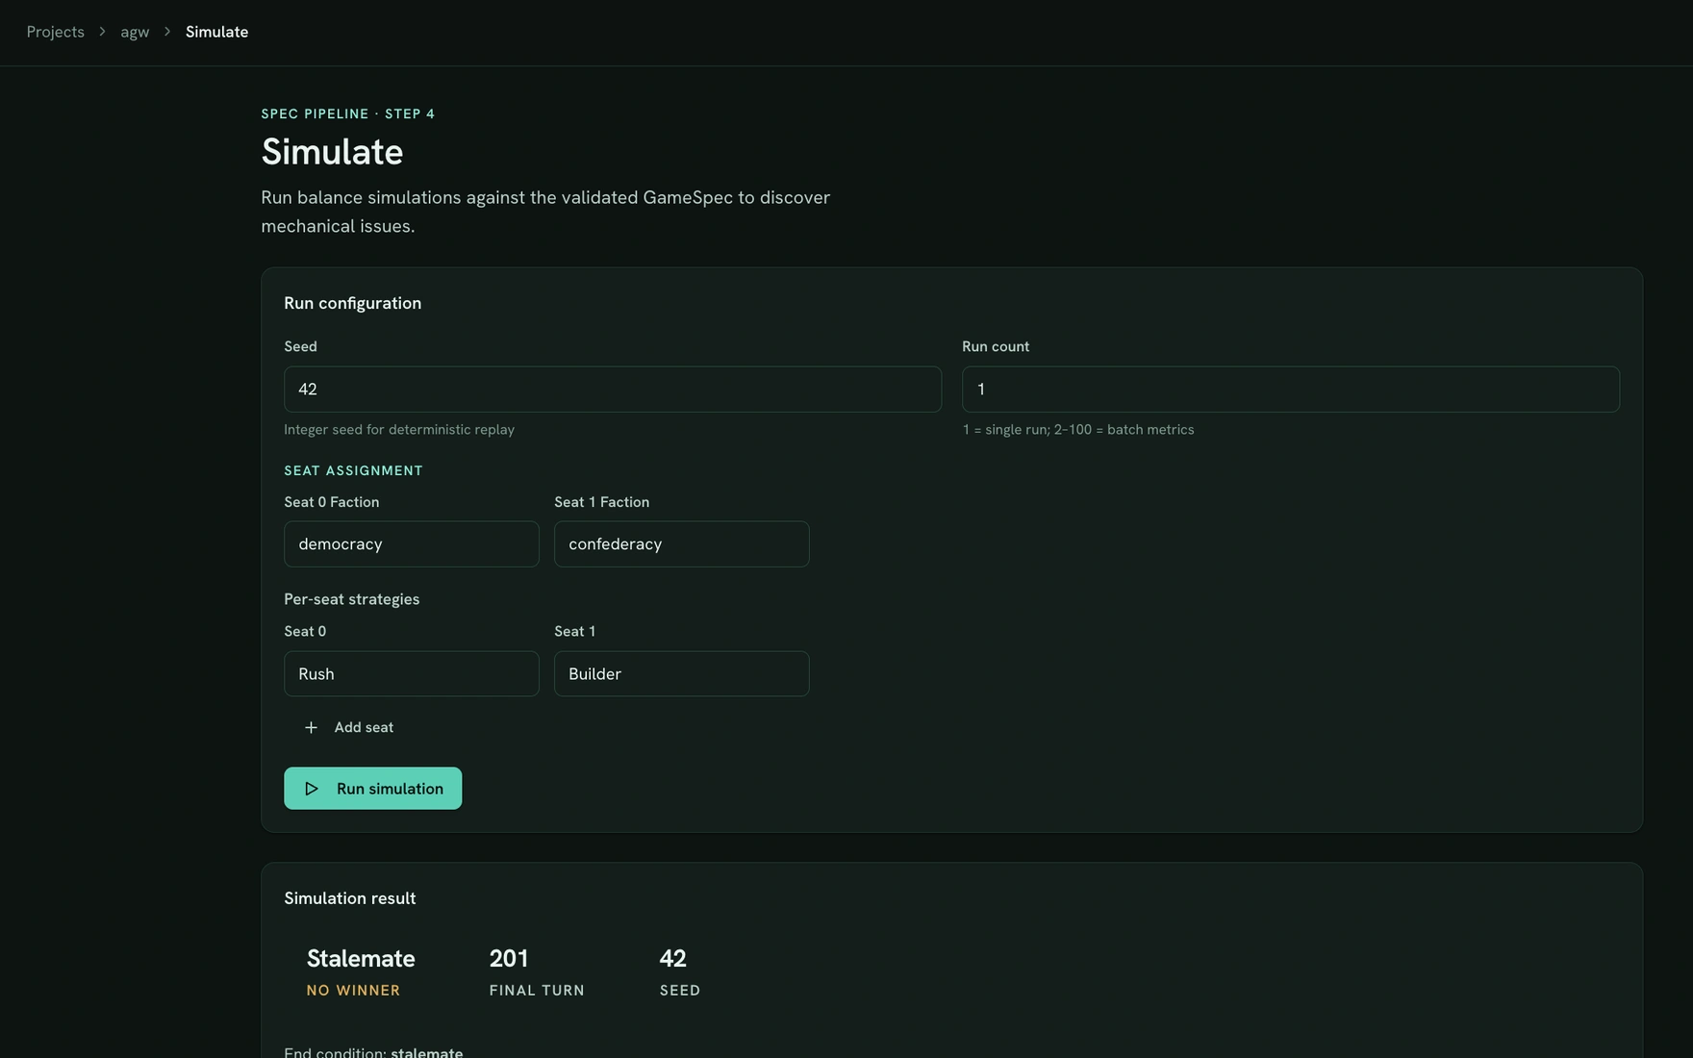This screenshot has height=1058, width=1693.
Task: Click the Integer seed for deterministic replay hint
Action: [x=399, y=430]
